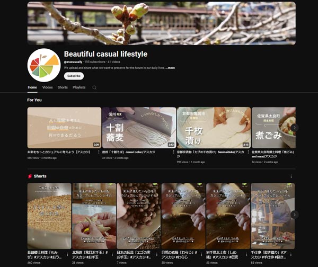This screenshot has height=267, width=318.
Task: Subscribe to the channel
Action: [x=74, y=76]
